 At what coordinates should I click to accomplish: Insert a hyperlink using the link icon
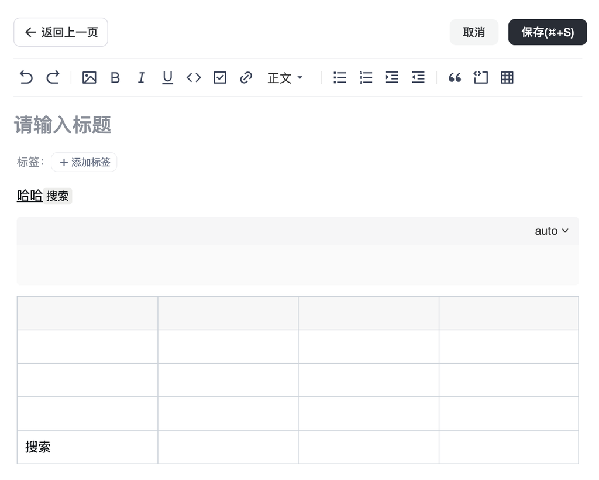click(x=246, y=77)
